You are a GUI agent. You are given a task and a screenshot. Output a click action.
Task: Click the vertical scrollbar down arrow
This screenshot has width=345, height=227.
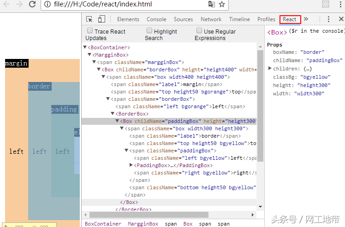260,207
